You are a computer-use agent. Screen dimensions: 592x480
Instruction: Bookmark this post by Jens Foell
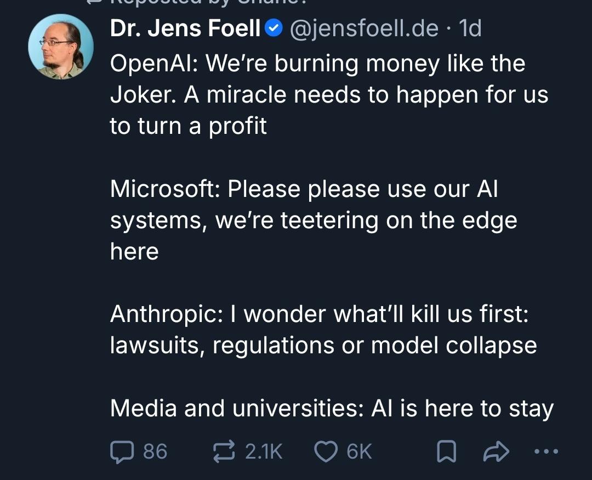[446, 452]
